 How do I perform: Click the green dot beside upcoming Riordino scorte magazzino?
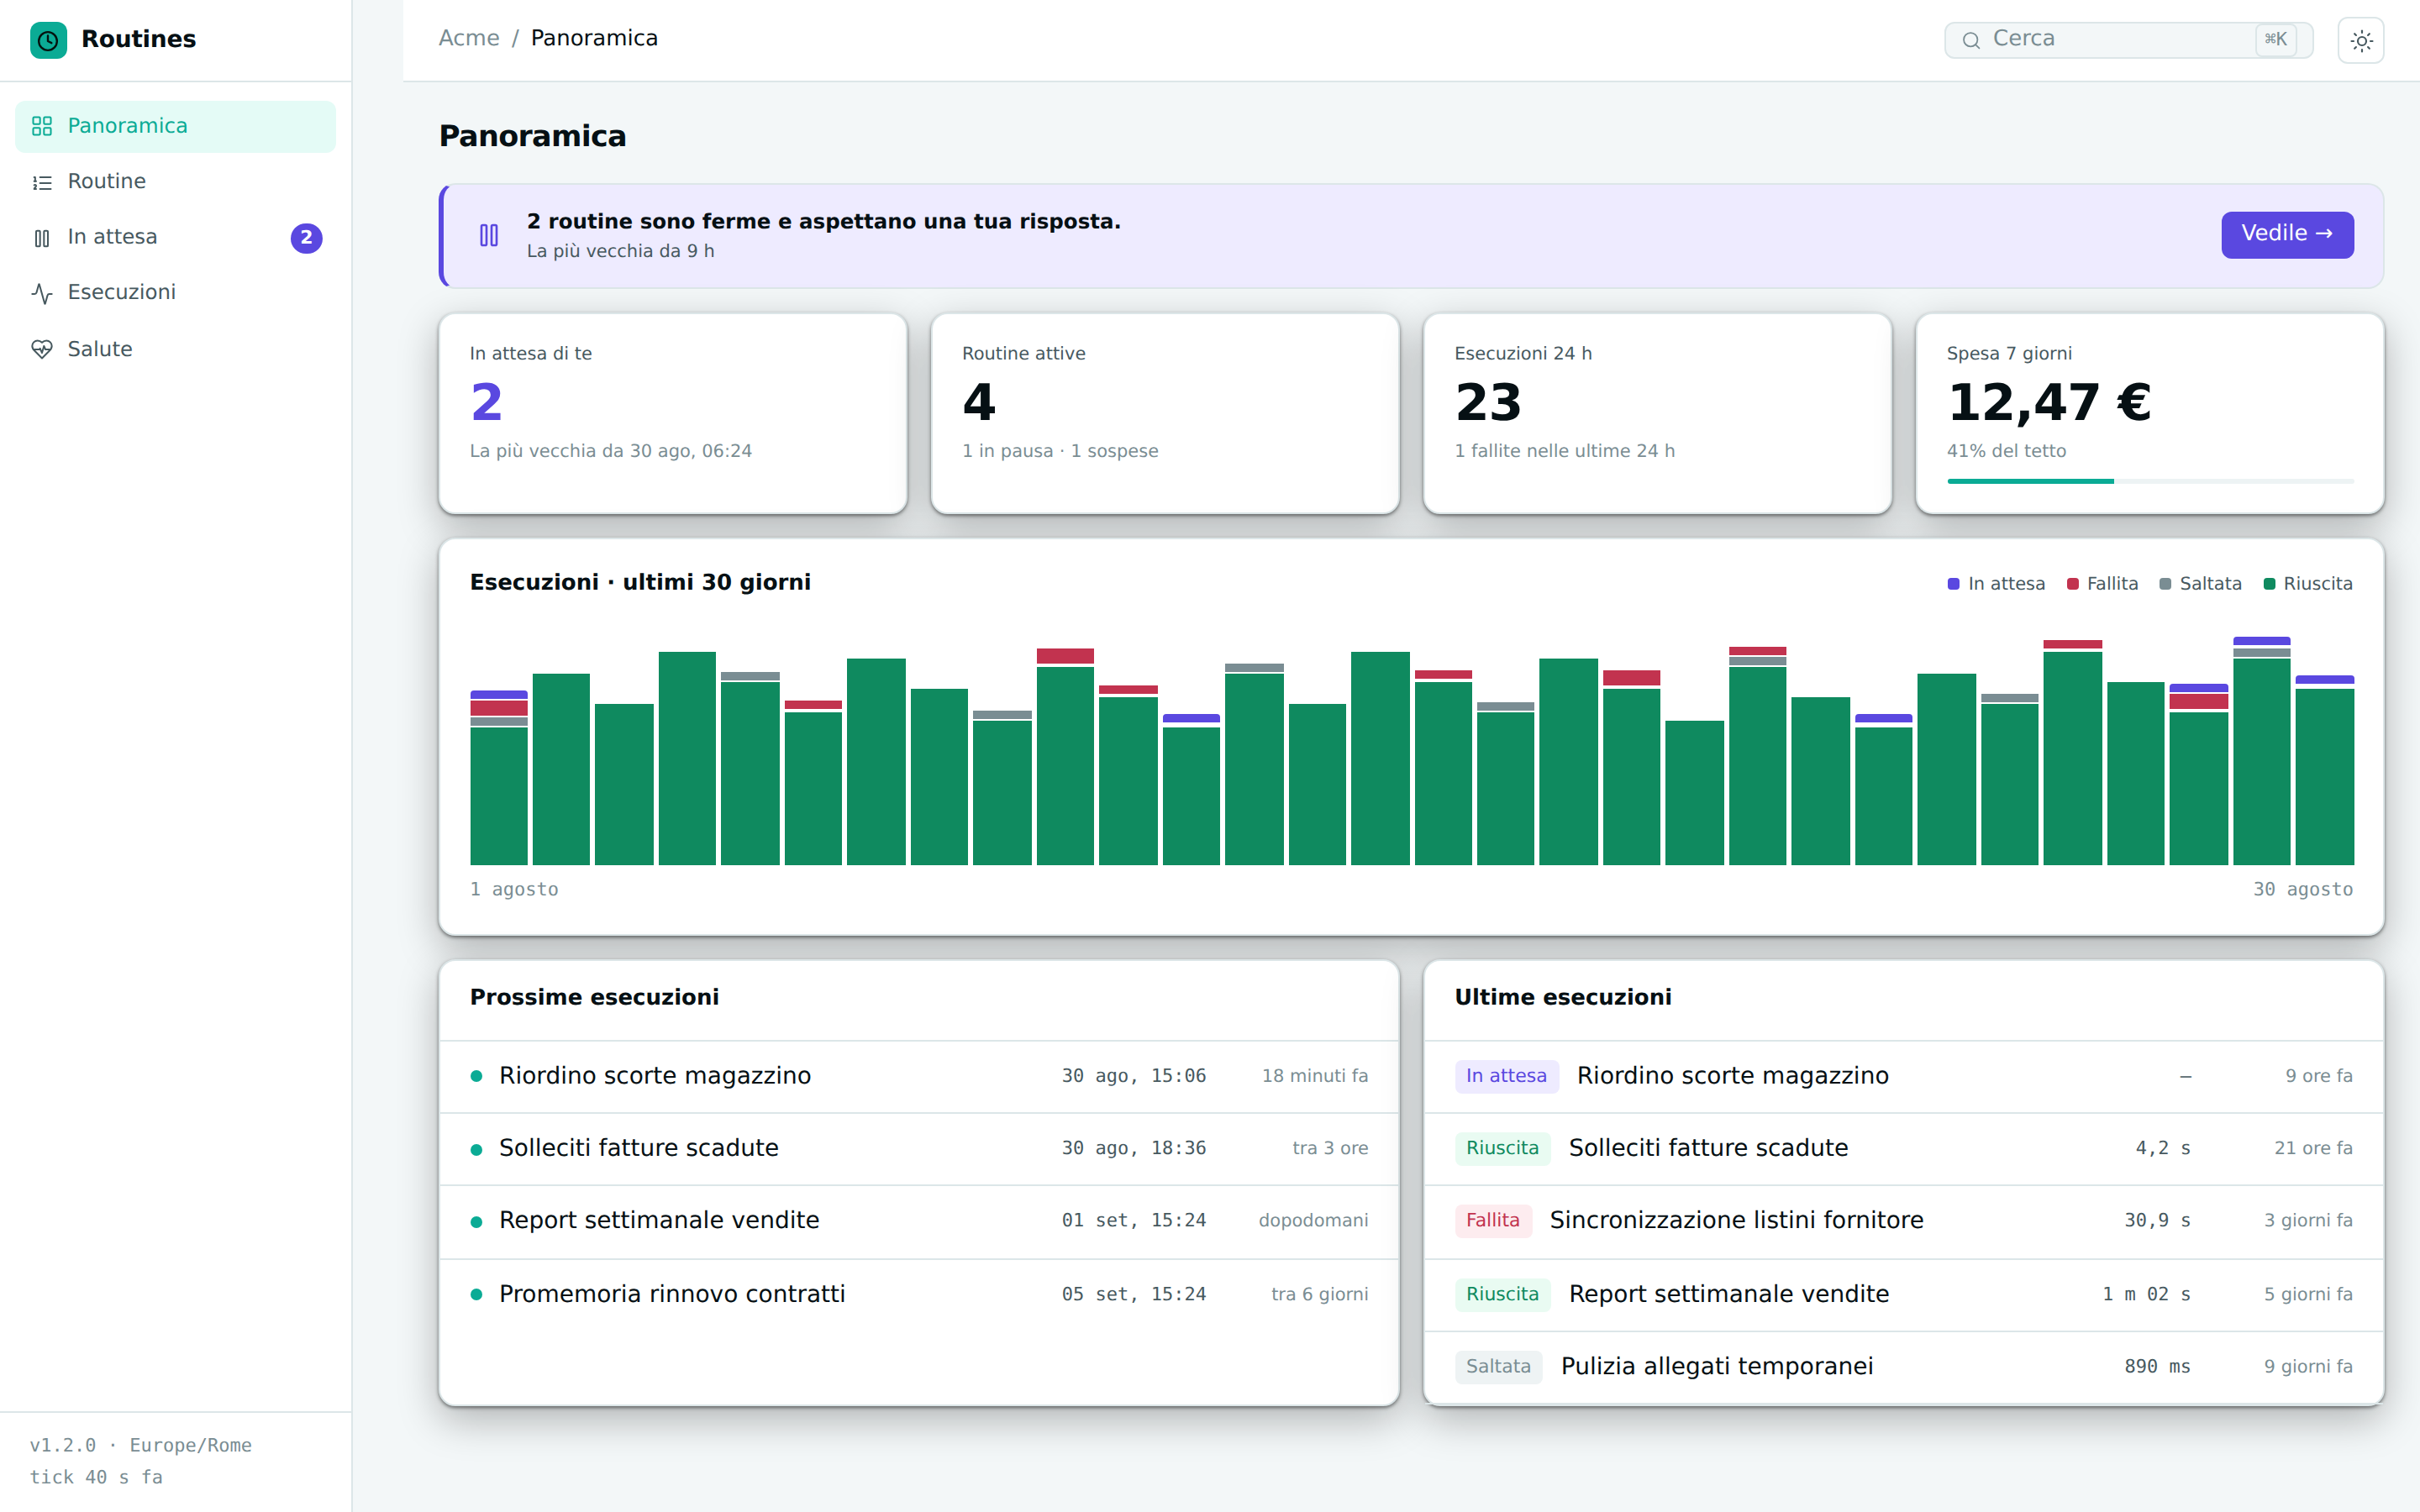pyautogui.click(x=476, y=1076)
